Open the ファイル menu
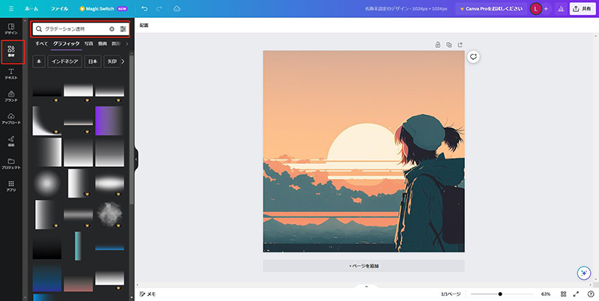The image size is (599, 301). 59,8
